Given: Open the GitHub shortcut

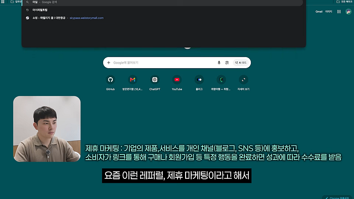Looking at the screenshot, I should pyautogui.click(x=110, y=83).
